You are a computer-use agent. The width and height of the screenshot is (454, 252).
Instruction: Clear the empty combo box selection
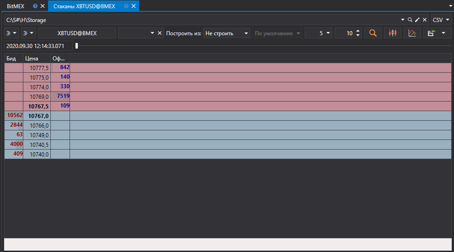pyautogui.click(x=160, y=33)
